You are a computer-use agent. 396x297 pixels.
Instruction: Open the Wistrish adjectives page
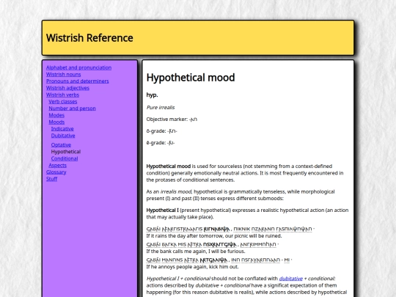coord(67,88)
